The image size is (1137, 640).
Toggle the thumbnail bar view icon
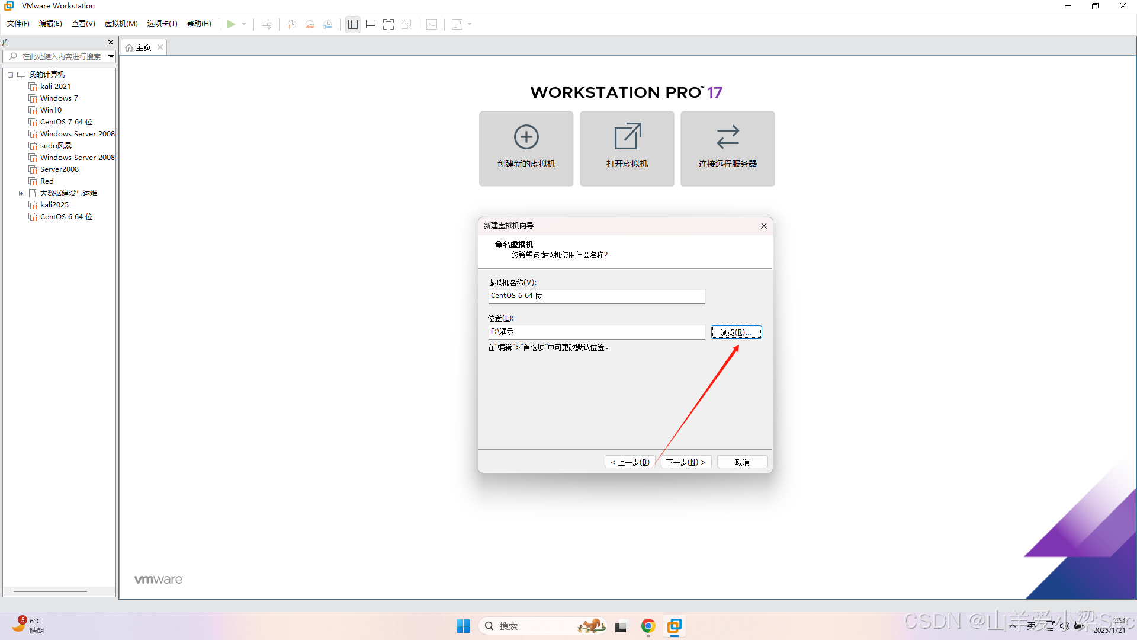(371, 24)
